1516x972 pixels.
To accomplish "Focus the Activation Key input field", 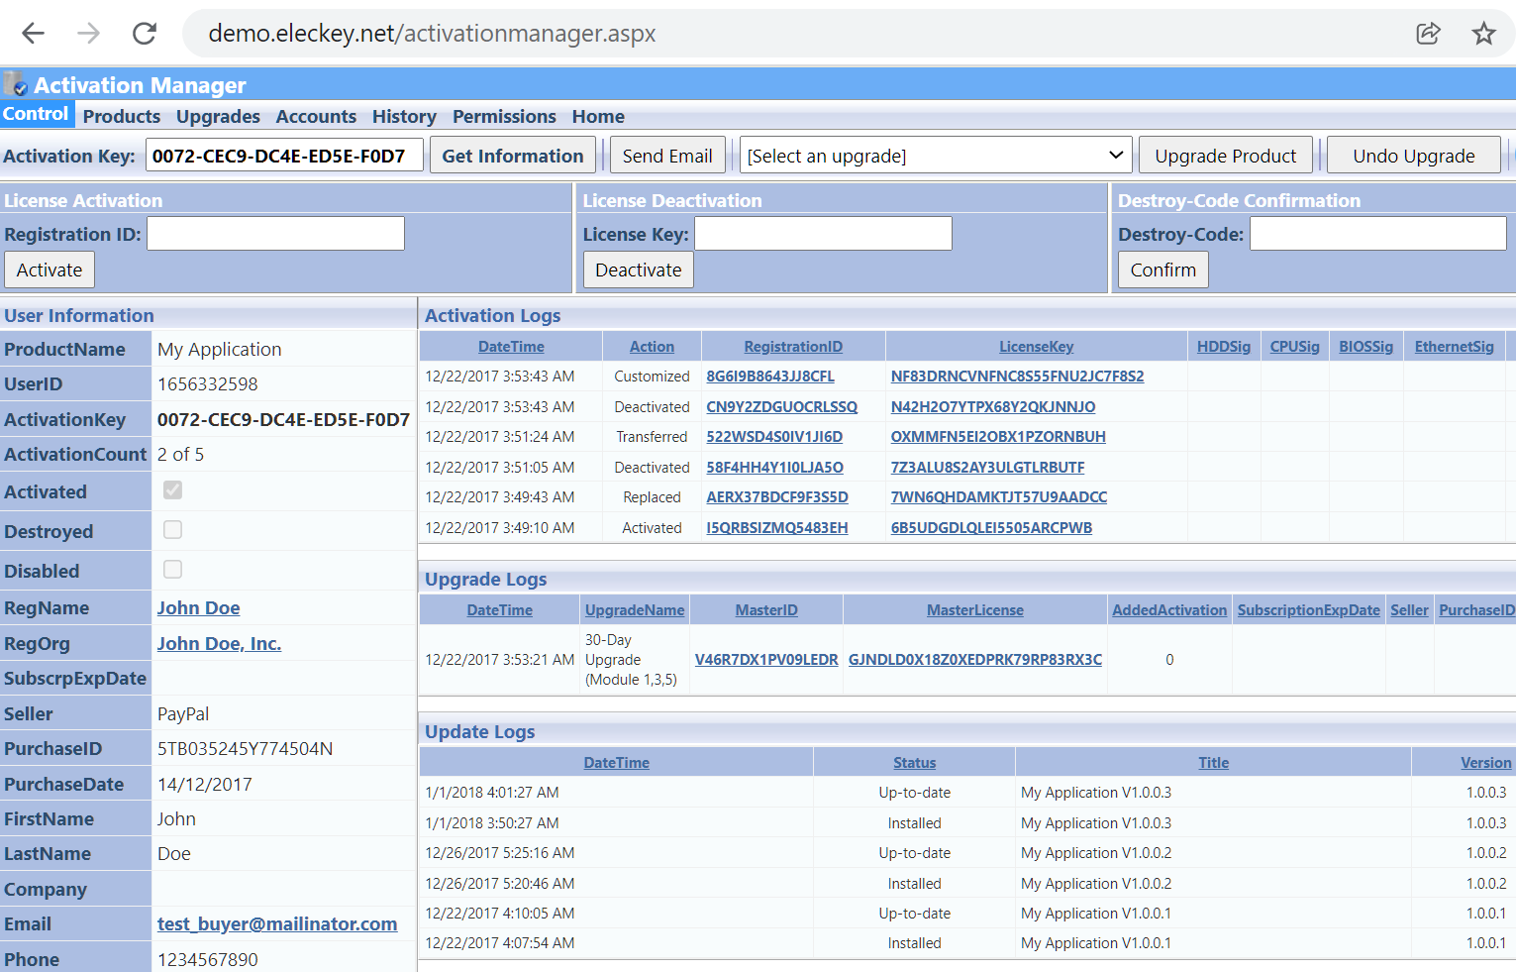I will (x=285, y=156).
